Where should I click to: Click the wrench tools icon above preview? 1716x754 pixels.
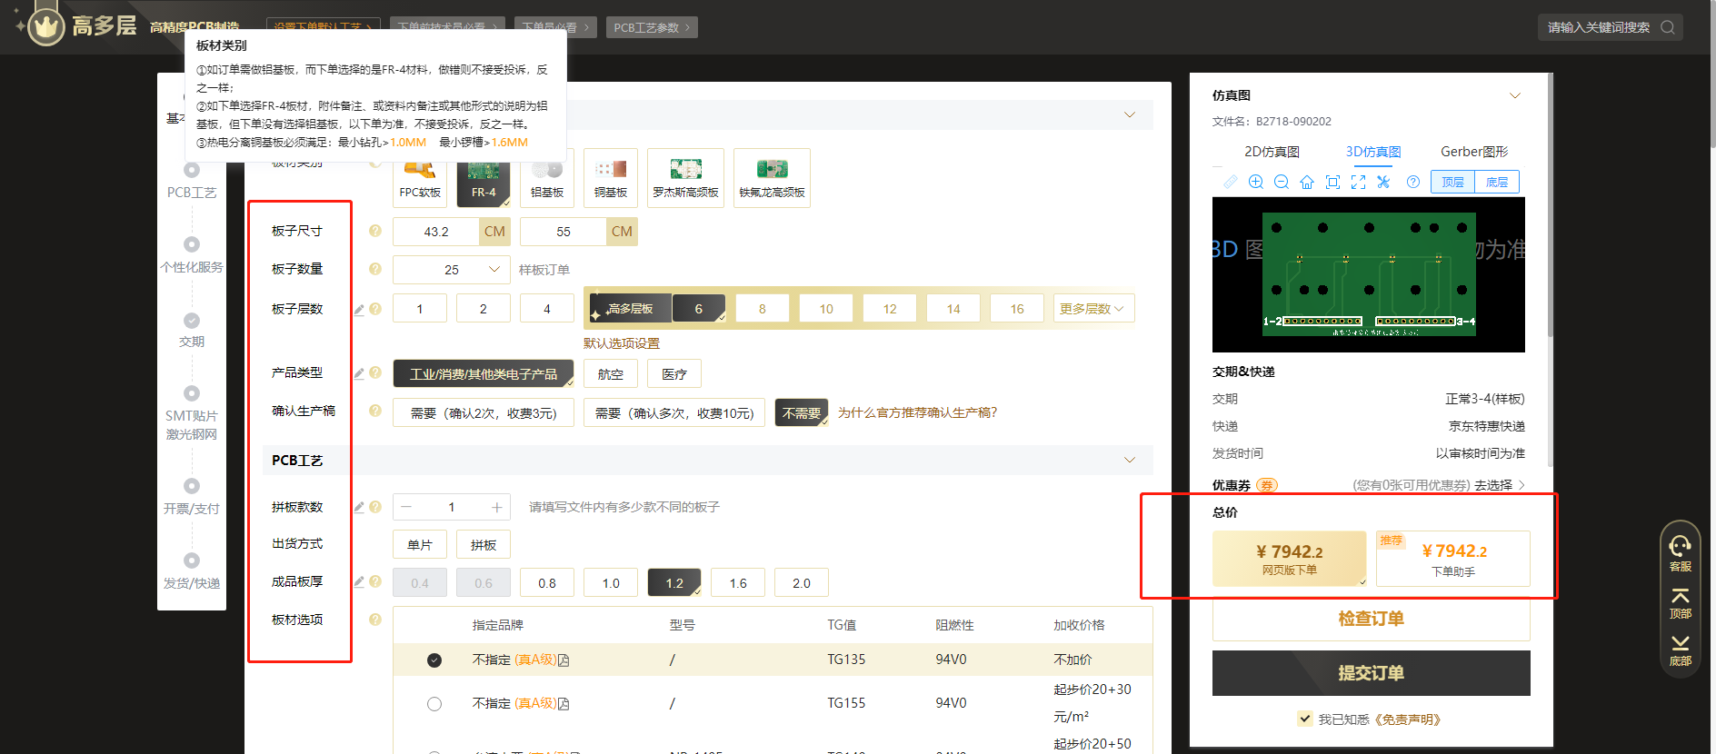pos(1383,182)
